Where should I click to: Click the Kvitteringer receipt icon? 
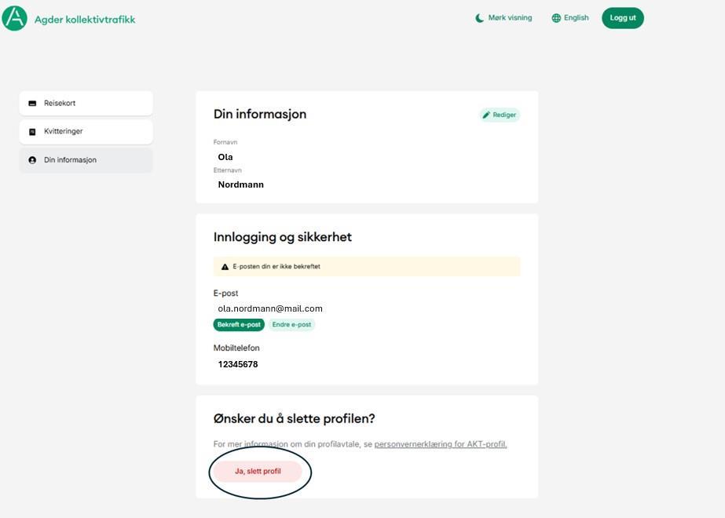click(32, 132)
